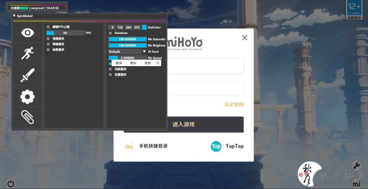Screen dimensions: 368x189
Task: Enable the 解锁FPS上限 checkbox
Action: [48, 27]
